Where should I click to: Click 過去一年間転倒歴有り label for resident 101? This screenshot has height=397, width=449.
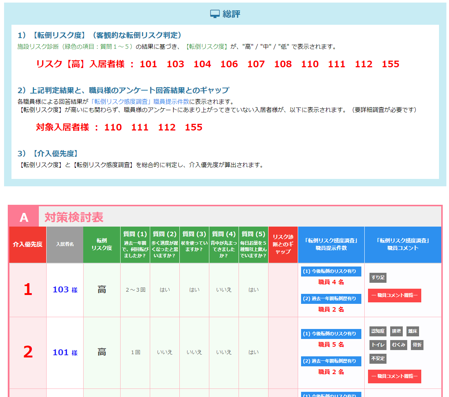(331, 361)
